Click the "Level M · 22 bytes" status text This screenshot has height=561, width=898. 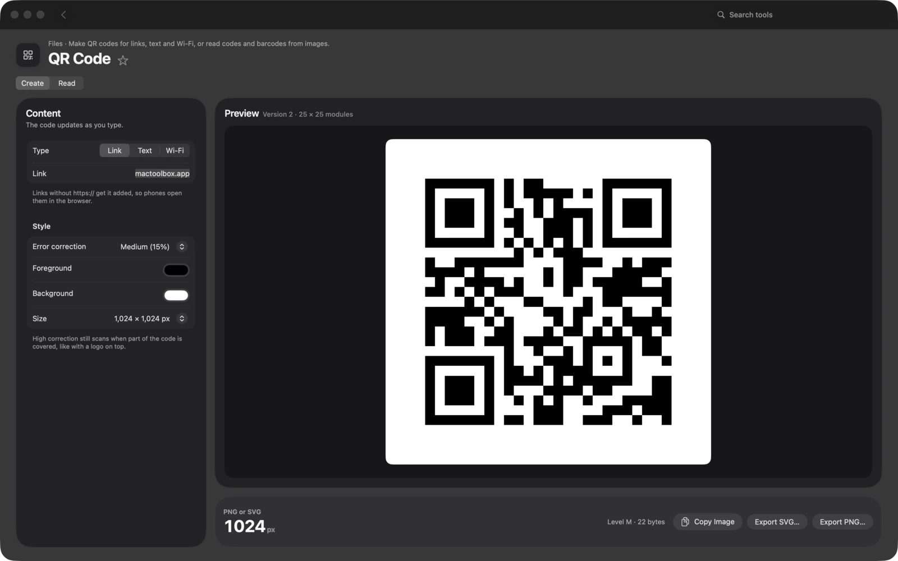(636, 522)
